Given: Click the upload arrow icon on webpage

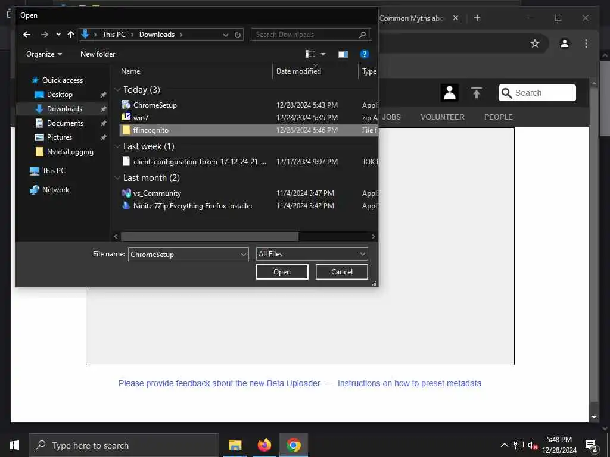Looking at the screenshot, I should (x=476, y=93).
